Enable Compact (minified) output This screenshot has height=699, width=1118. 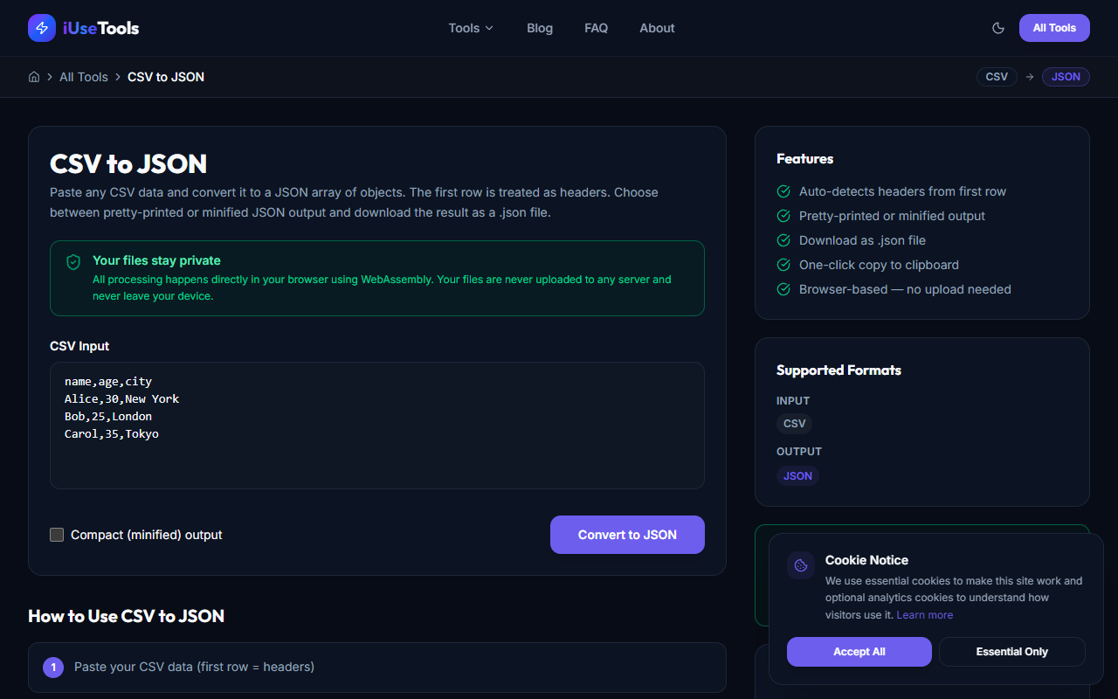[x=57, y=534]
